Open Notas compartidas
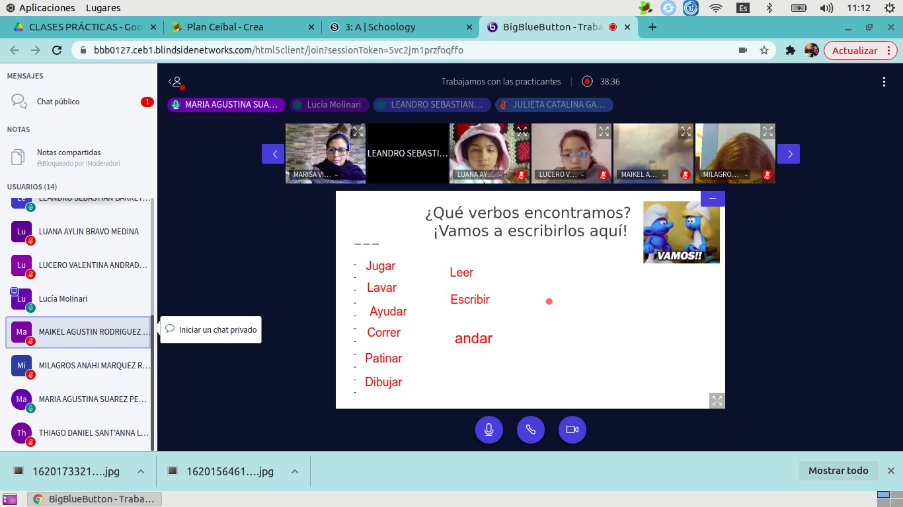Image resolution: width=903 pixels, height=507 pixels. tap(79, 156)
